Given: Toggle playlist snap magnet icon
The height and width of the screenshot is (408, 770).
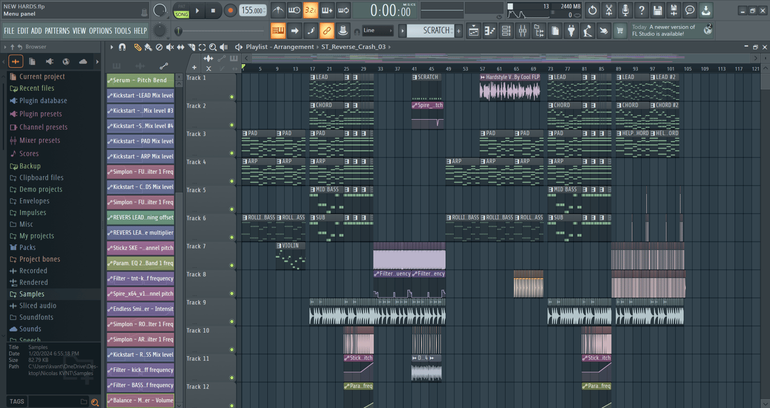Looking at the screenshot, I should pyautogui.click(x=122, y=47).
